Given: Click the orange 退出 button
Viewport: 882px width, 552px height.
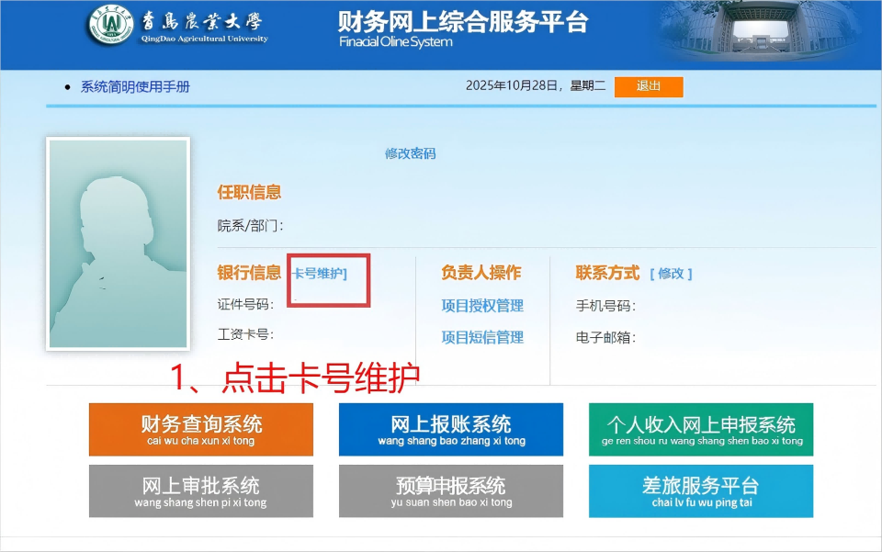Looking at the screenshot, I should pos(649,86).
